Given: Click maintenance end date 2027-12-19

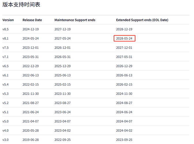Looking at the screenshot, I should point(62,29).
